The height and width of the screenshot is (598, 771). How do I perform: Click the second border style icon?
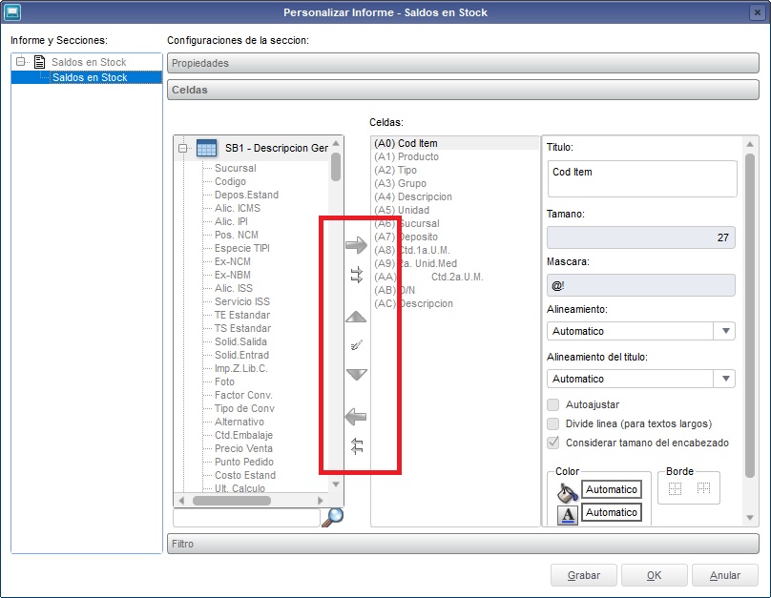tap(703, 488)
